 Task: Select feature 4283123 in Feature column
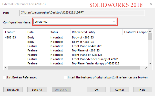click(11, 37)
